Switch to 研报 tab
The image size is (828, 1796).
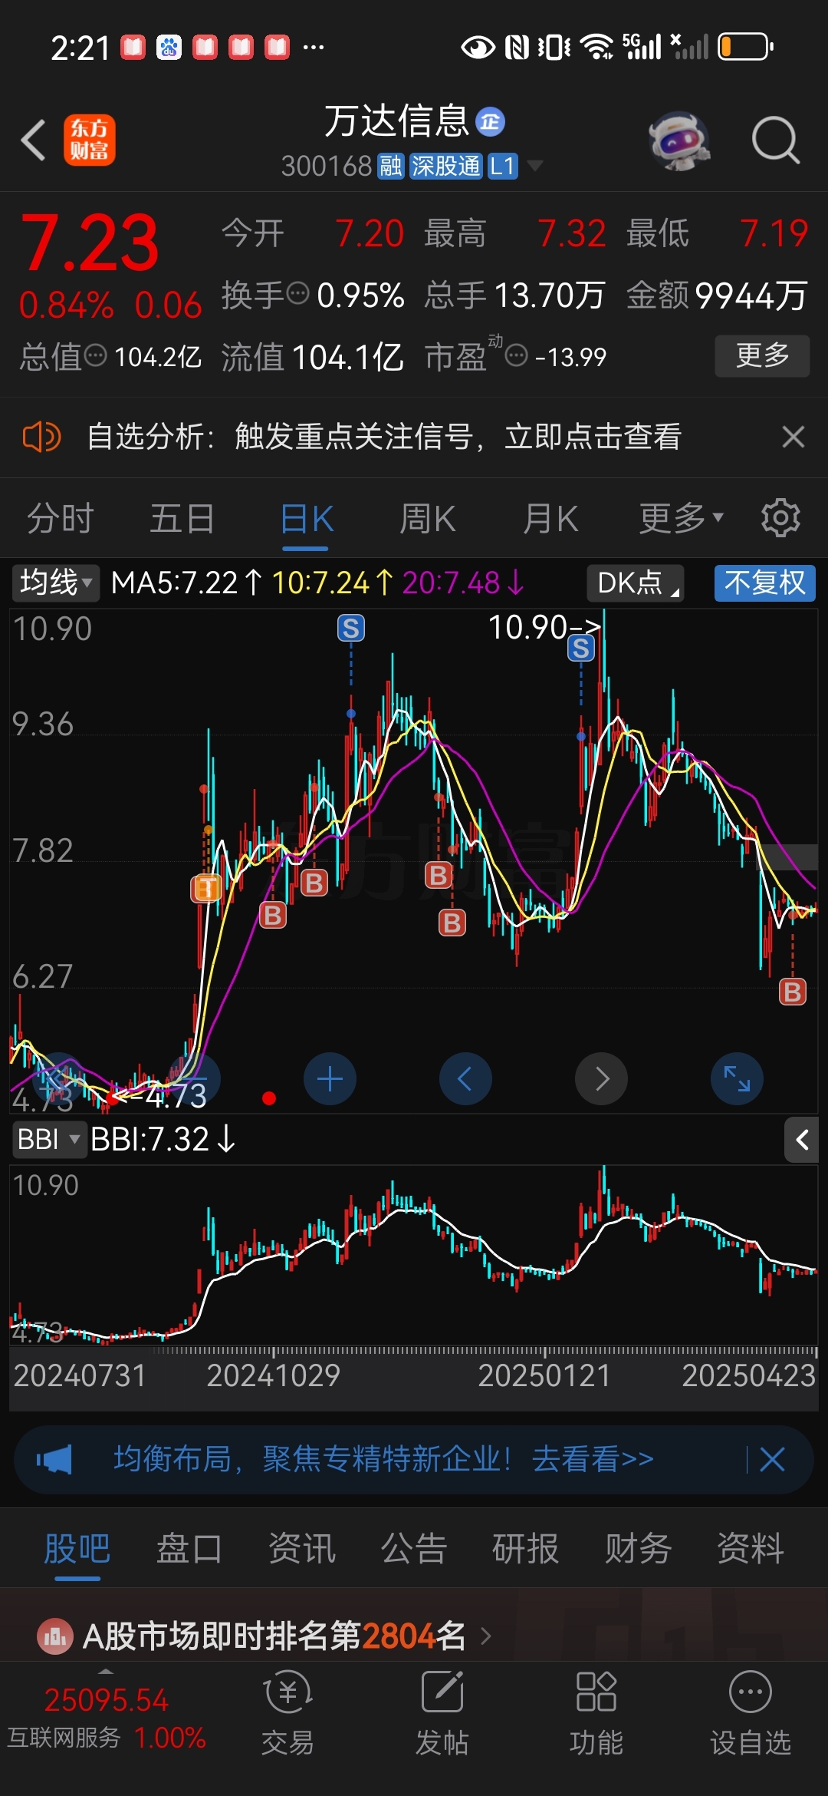click(x=526, y=1548)
